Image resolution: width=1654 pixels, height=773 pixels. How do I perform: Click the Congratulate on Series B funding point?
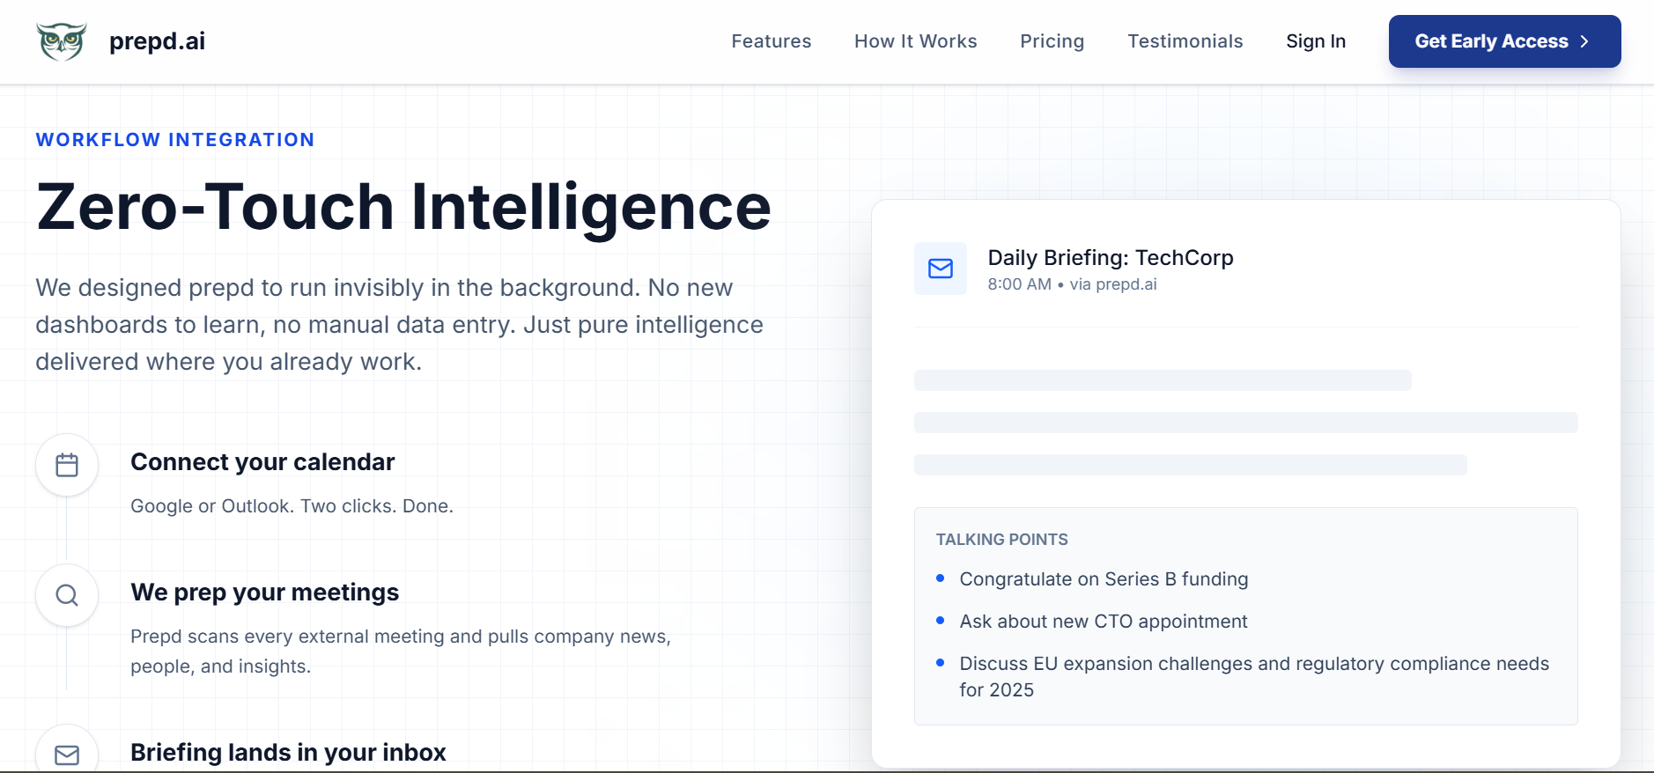pos(1104,579)
